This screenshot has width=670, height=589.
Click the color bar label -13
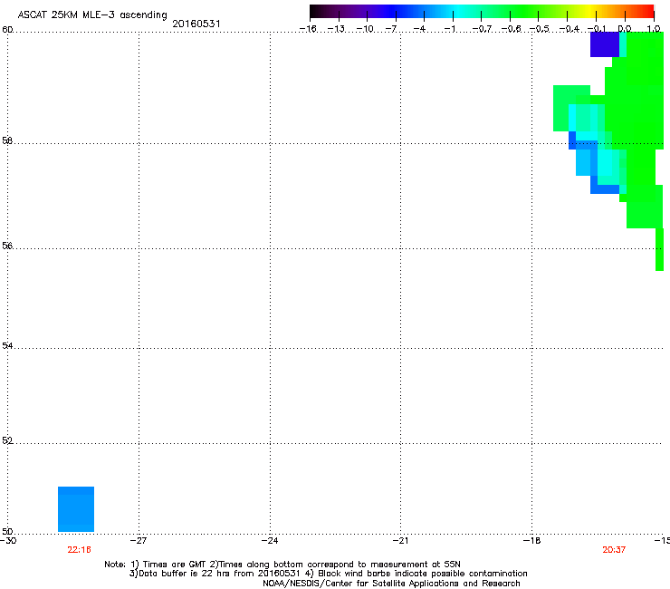[x=336, y=29]
